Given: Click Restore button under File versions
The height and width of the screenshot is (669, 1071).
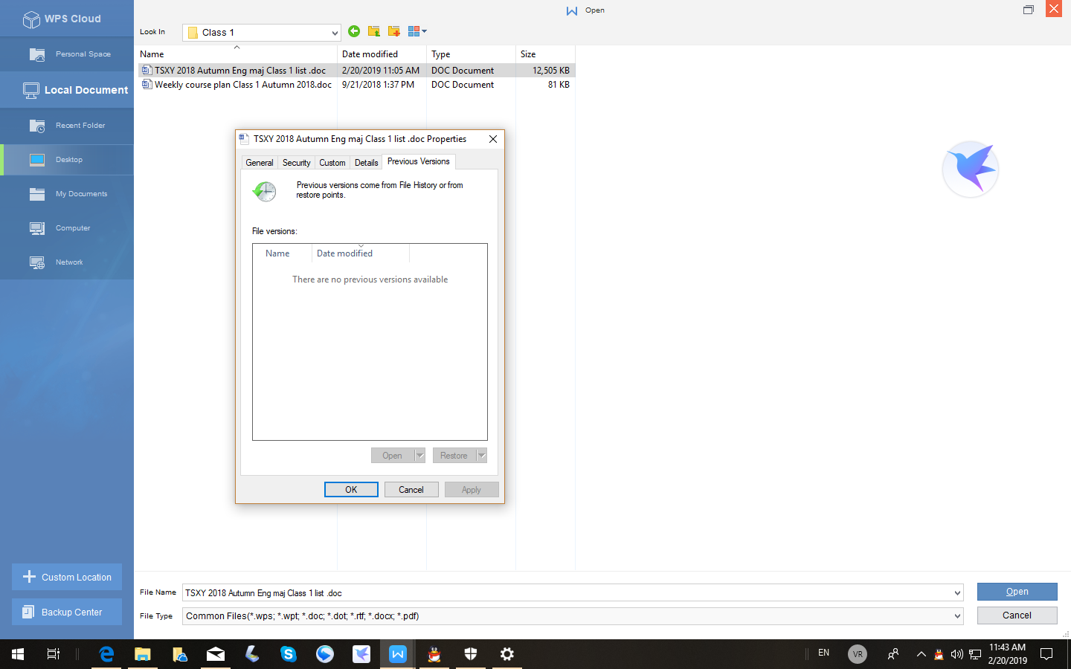Looking at the screenshot, I should tap(454, 456).
